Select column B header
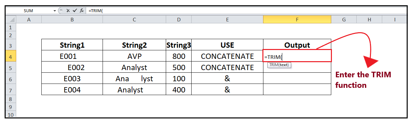The height and width of the screenshot is (125, 409). [72, 20]
